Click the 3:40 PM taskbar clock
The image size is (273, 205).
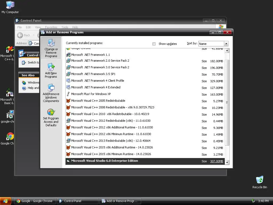pyautogui.click(x=263, y=201)
